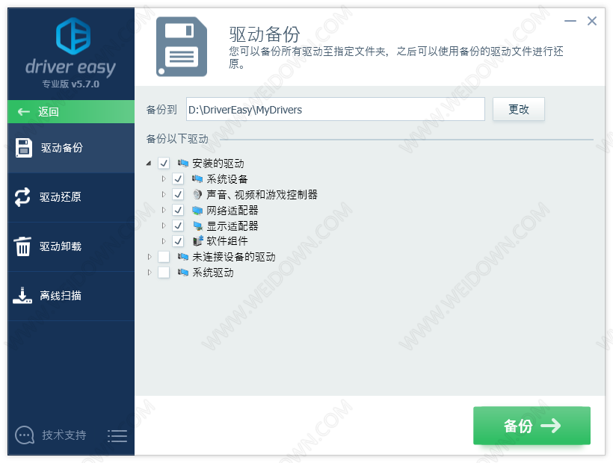Image resolution: width=613 pixels, height=463 pixels.
Task: Minimize the Driver Easy window
Action: tap(570, 21)
